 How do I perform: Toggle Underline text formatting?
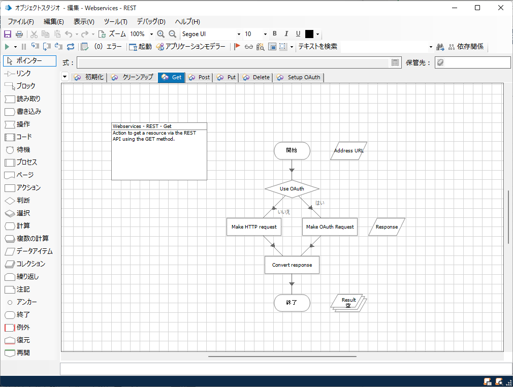298,34
